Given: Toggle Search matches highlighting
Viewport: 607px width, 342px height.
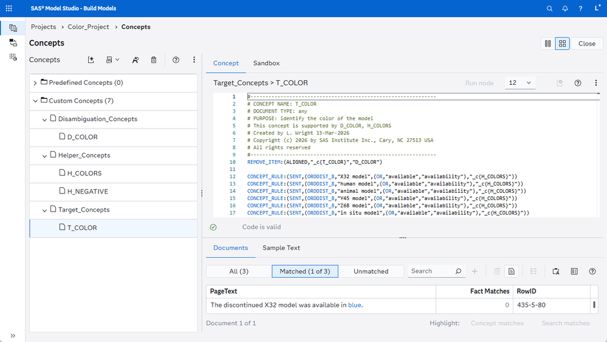Looking at the screenshot, I should tap(566, 323).
